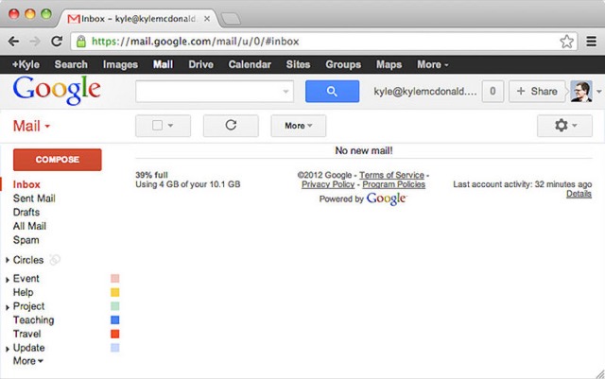Screen dimensions: 605x379
Task: Click the Help label yellow color swatch
Action: pos(115,292)
